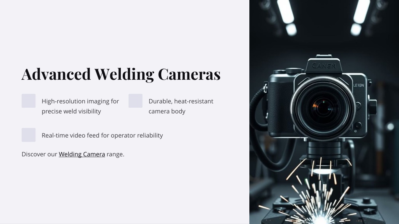Click the CANEN logo on the camera
Viewport: 399px width, 224px height.
point(324,66)
